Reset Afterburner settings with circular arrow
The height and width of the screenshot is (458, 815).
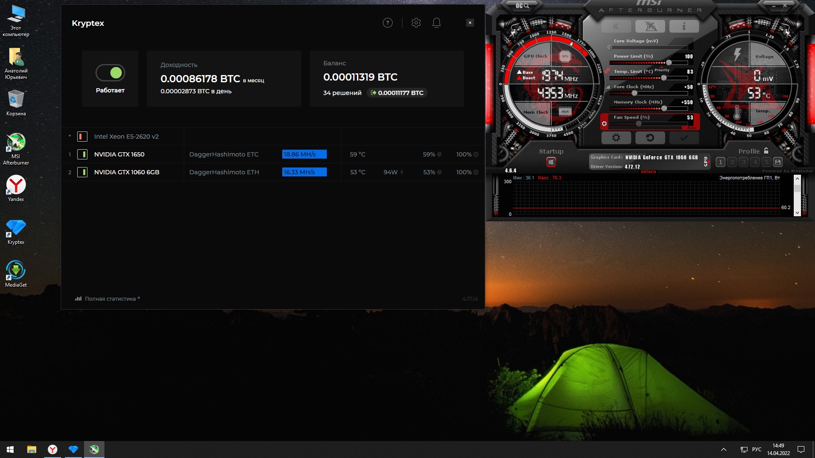click(x=650, y=138)
